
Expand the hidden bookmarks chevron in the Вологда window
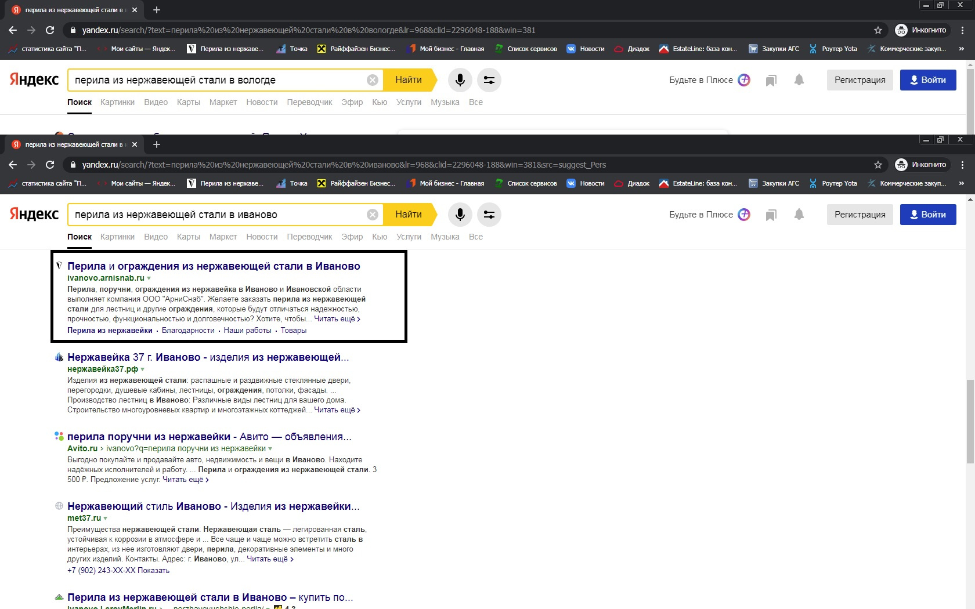pyautogui.click(x=962, y=49)
